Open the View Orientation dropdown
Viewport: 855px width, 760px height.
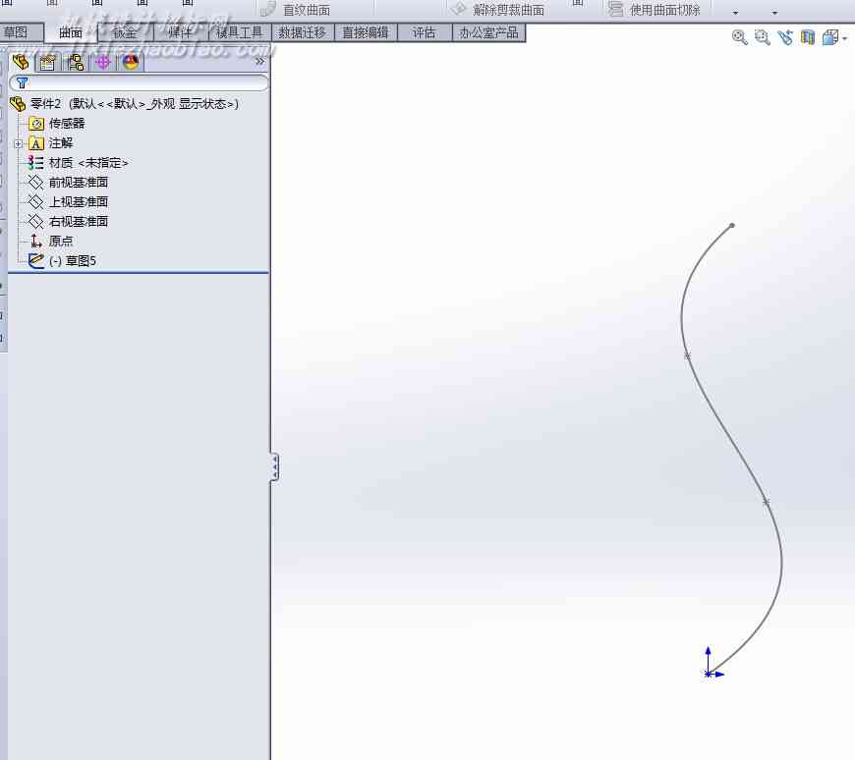tap(834, 37)
